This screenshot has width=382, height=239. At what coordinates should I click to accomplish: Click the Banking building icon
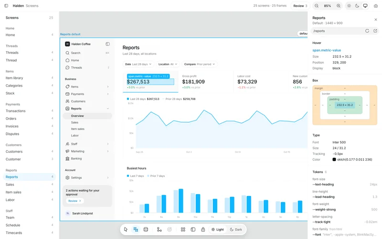click(x=67, y=159)
